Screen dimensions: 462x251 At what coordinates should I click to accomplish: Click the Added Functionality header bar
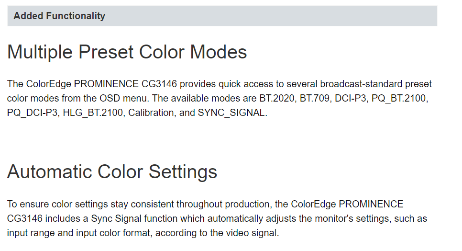click(x=222, y=16)
